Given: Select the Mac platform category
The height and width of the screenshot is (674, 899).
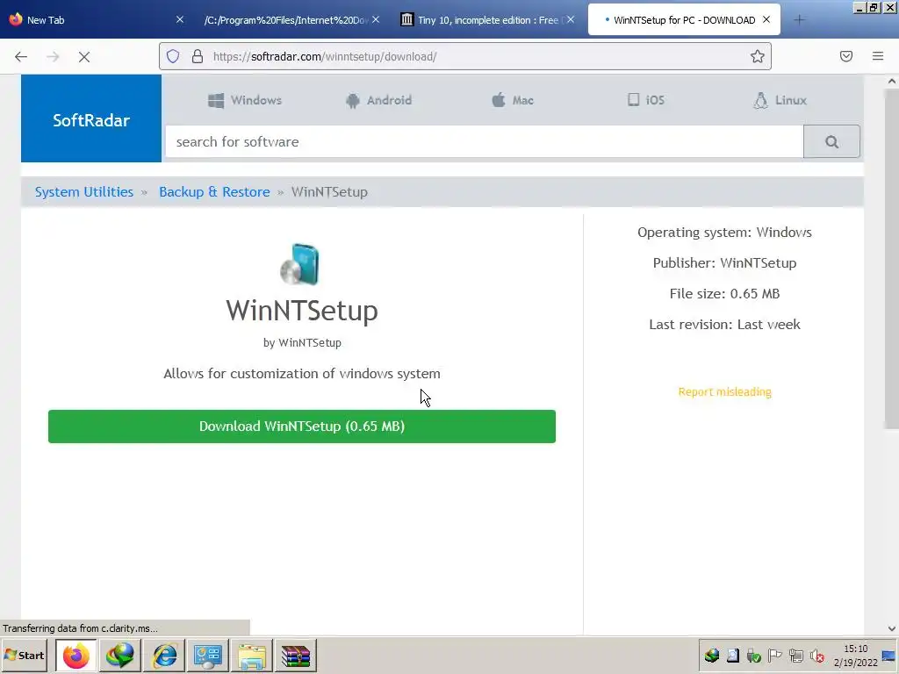Looking at the screenshot, I should coord(513,100).
